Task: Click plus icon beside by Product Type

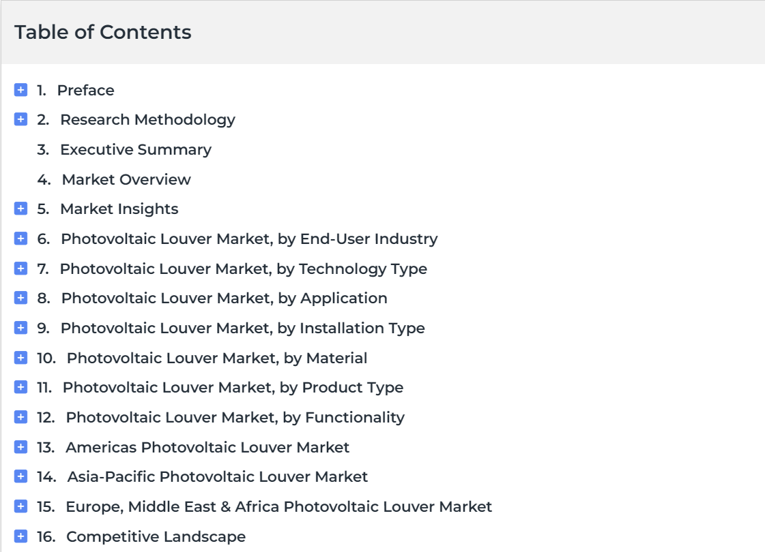Action: click(20, 387)
